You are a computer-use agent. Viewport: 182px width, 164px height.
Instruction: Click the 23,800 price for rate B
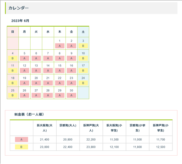point(91,147)
